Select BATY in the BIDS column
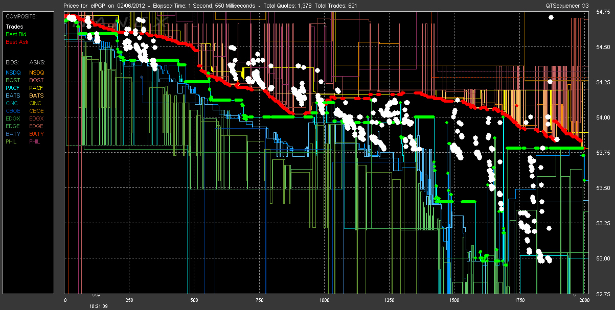 pyautogui.click(x=13, y=134)
